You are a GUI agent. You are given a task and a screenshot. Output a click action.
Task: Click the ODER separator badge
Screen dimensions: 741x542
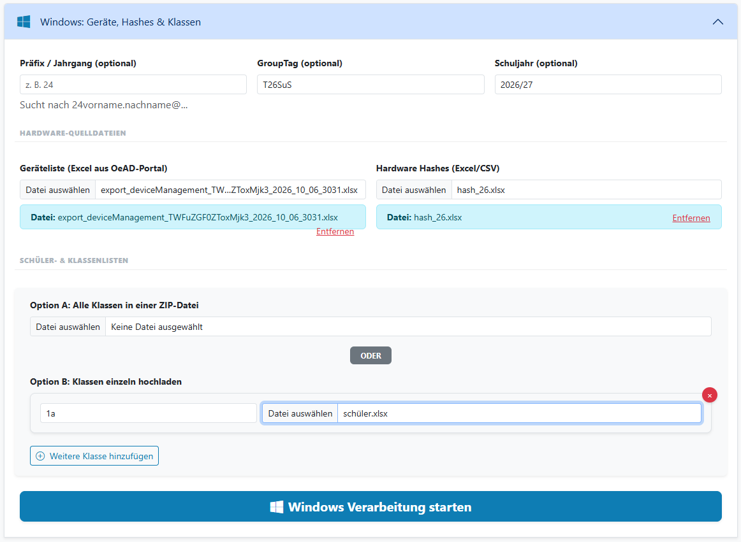370,355
